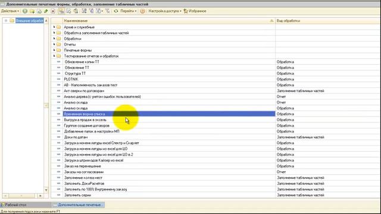Viewport: 381px width, 214px height.
Task: Click left tree horizontal scrollbar left arrow
Action: (5, 196)
